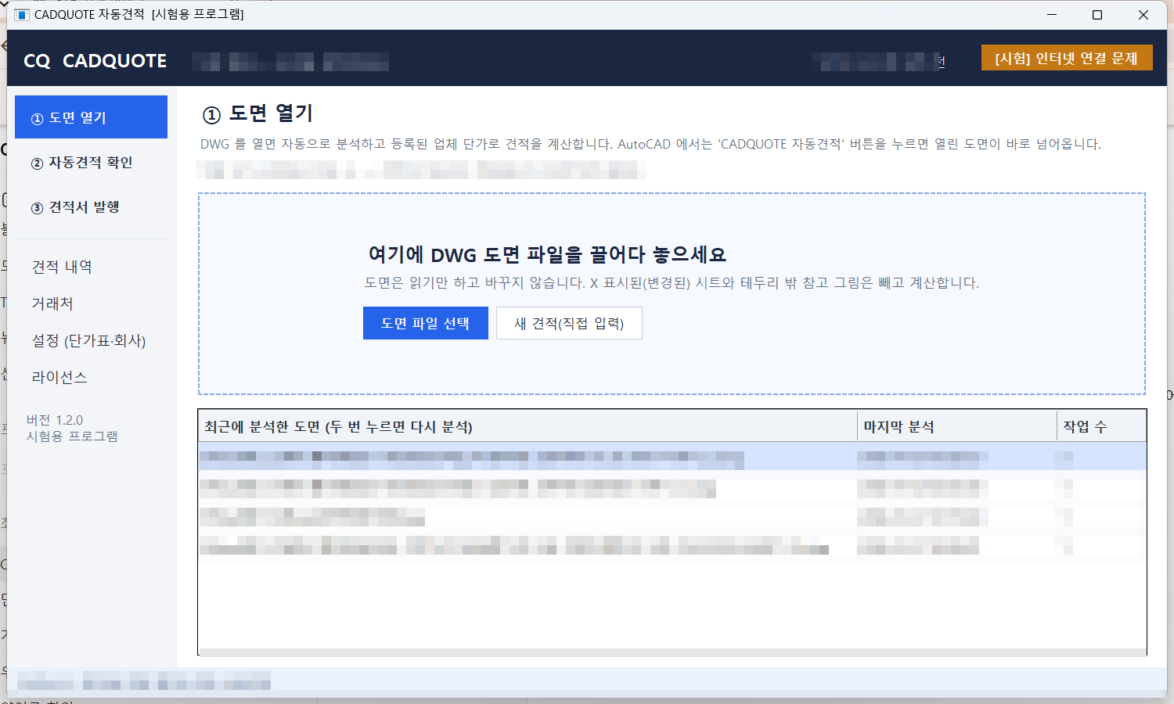The width and height of the screenshot is (1174, 704).
Task: Sort by the 작업 수 column header
Action: tap(1101, 426)
